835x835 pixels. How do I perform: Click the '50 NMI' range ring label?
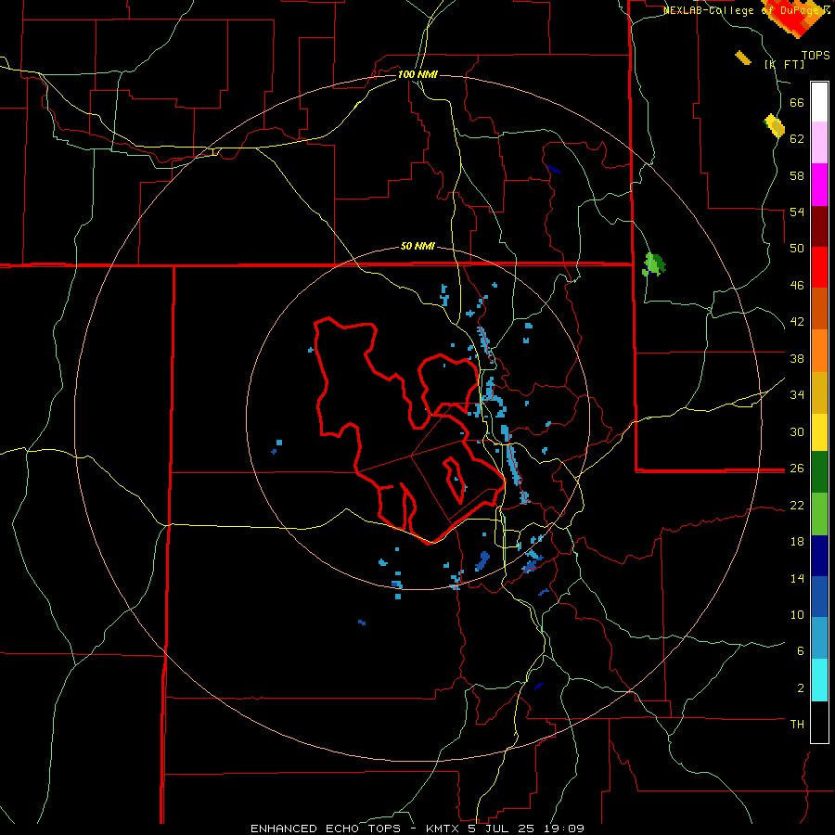tap(417, 246)
